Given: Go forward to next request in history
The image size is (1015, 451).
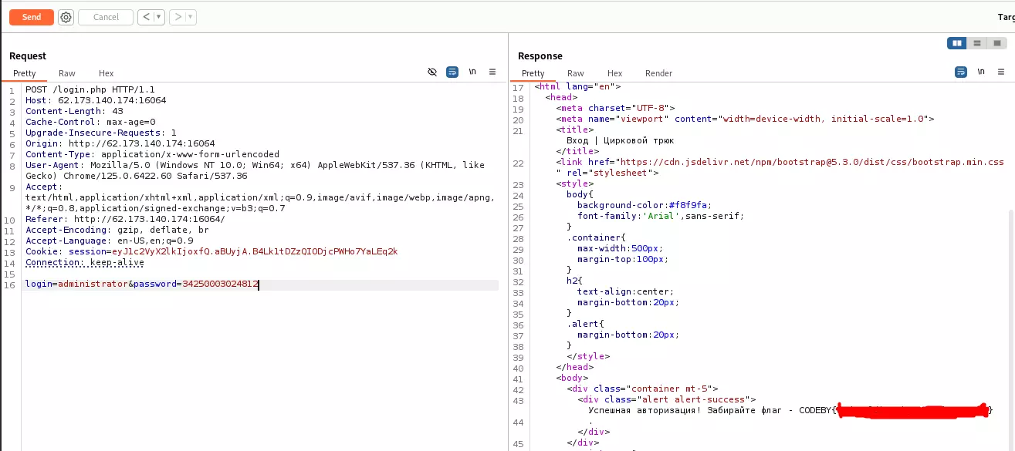Looking at the screenshot, I should click(177, 17).
